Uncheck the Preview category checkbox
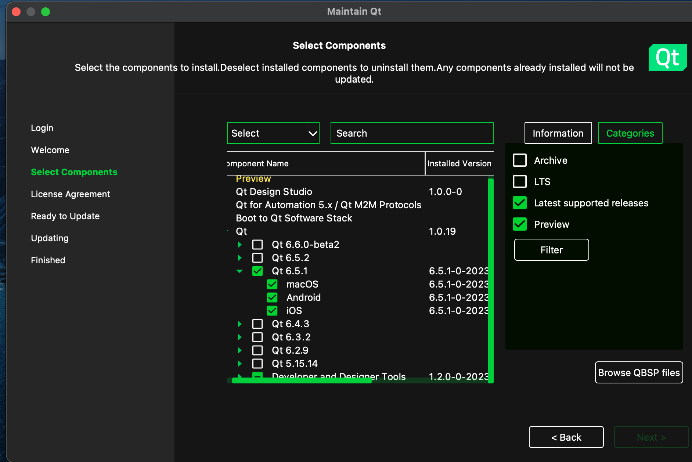 (x=520, y=224)
